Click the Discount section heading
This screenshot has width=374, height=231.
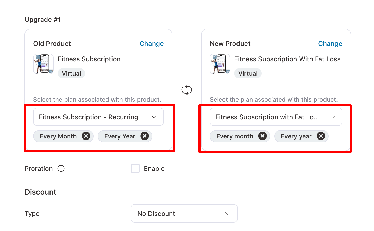(x=40, y=192)
